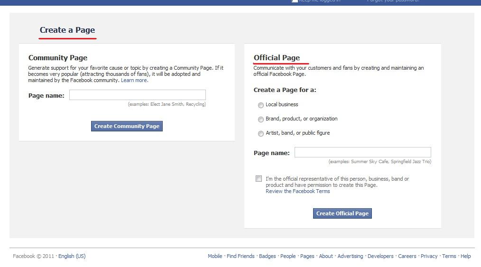Select the Local business radio button
Image resolution: width=481 pixels, height=267 pixels.
(261, 105)
